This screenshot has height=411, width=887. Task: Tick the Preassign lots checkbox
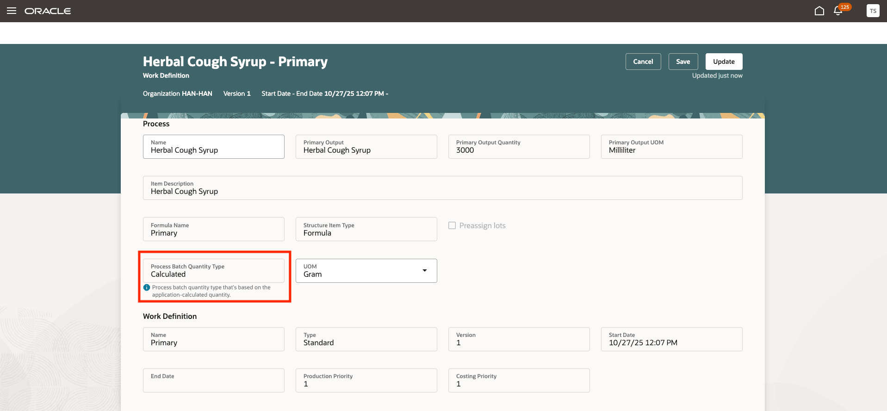click(x=452, y=225)
